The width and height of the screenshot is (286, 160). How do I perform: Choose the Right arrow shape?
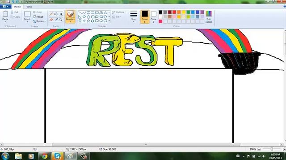click(x=97, y=17)
